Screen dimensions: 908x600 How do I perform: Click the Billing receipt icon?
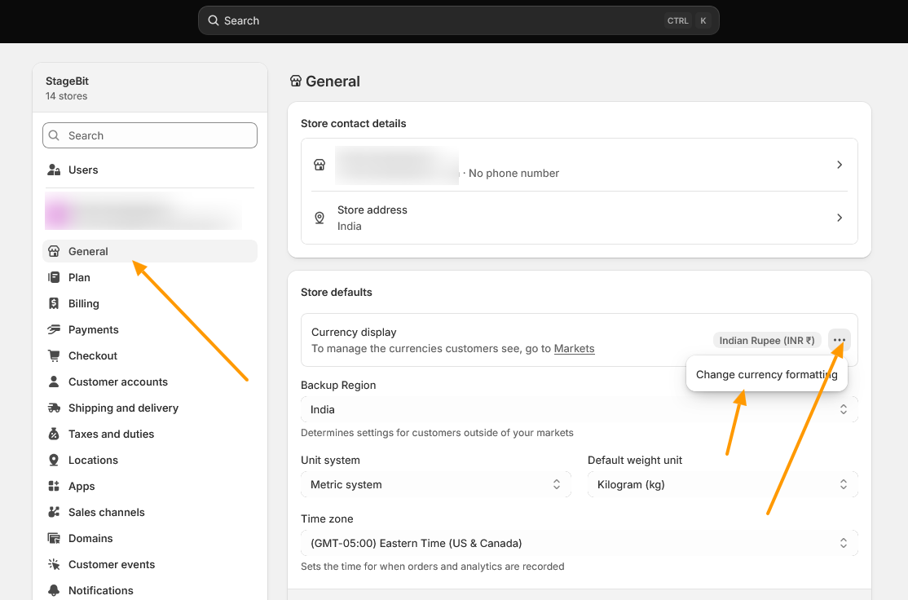pyautogui.click(x=54, y=303)
